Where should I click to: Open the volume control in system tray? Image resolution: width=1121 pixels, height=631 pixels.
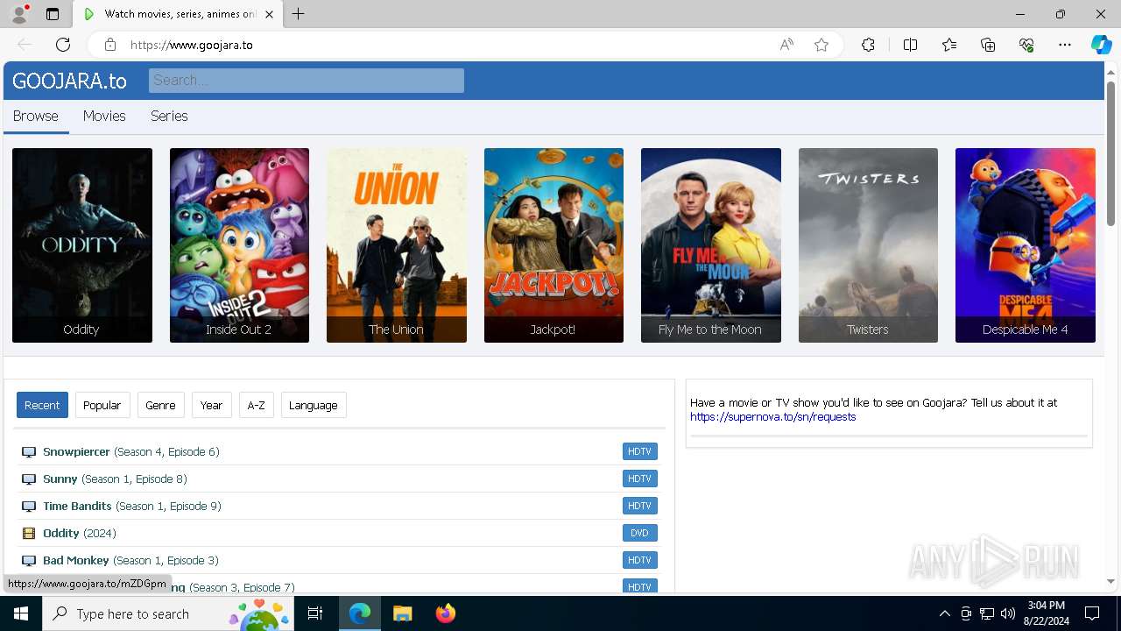1008,613
